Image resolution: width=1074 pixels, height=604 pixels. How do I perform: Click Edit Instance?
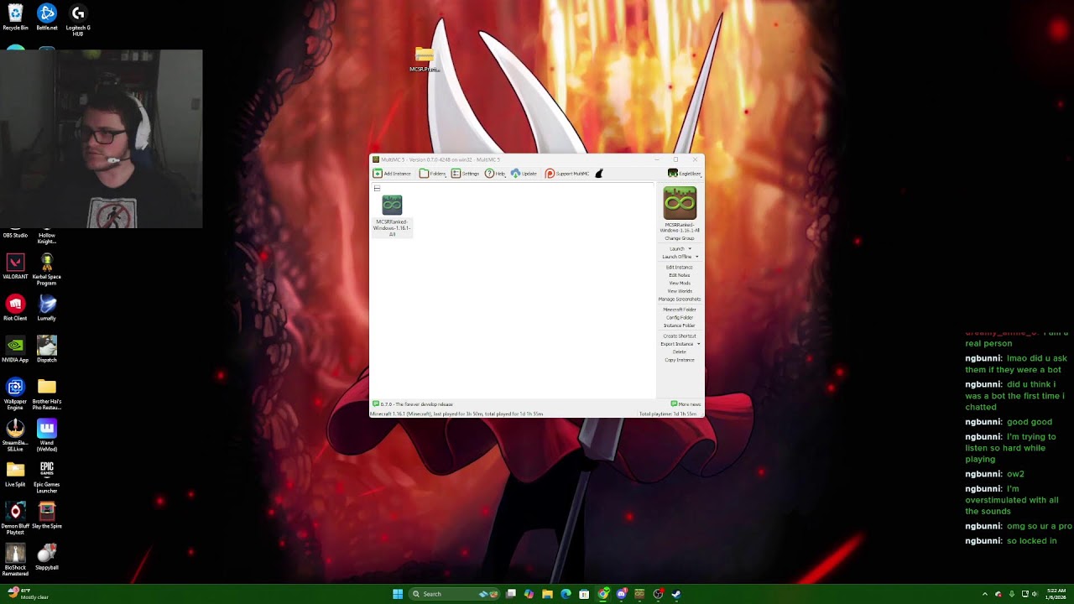[680, 268]
